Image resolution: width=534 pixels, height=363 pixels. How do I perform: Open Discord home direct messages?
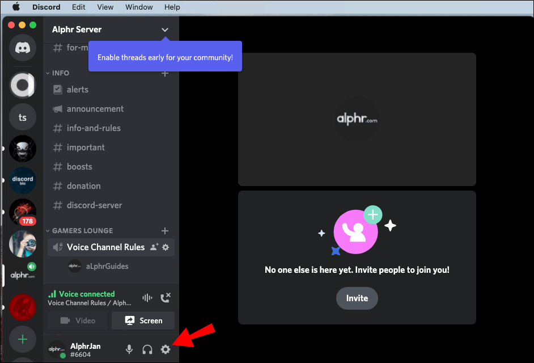pos(23,48)
